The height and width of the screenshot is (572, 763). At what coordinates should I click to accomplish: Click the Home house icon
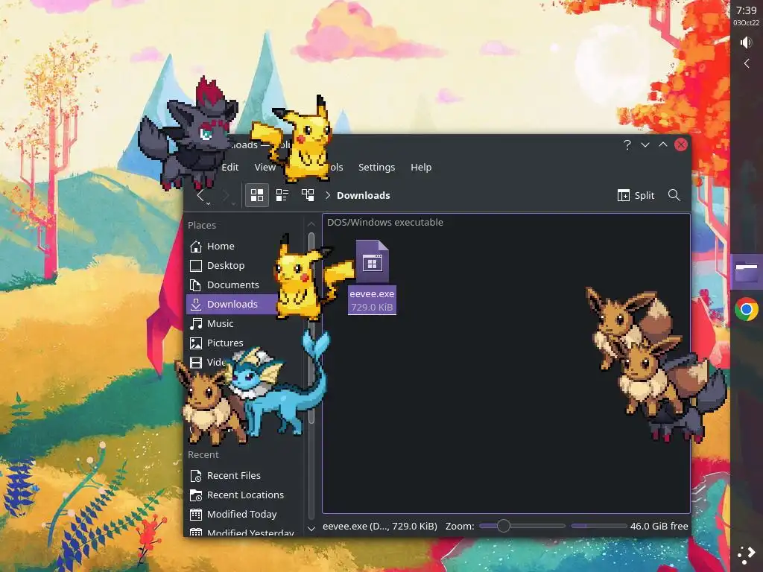coord(196,246)
